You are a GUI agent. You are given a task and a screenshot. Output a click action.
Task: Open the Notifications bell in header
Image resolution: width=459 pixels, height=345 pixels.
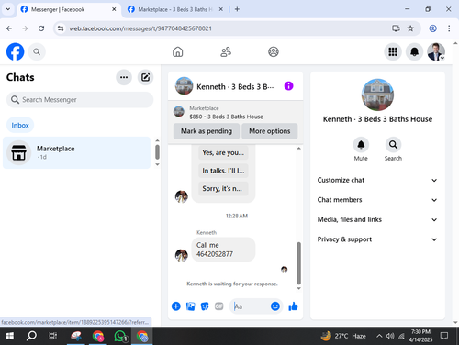click(414, 51)
